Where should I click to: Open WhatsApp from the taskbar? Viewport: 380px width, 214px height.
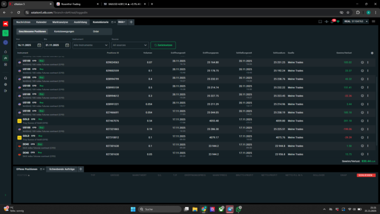pos(239,209)
